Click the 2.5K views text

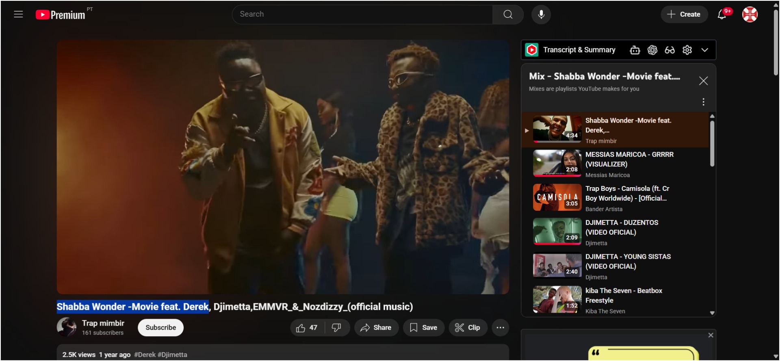79,355
